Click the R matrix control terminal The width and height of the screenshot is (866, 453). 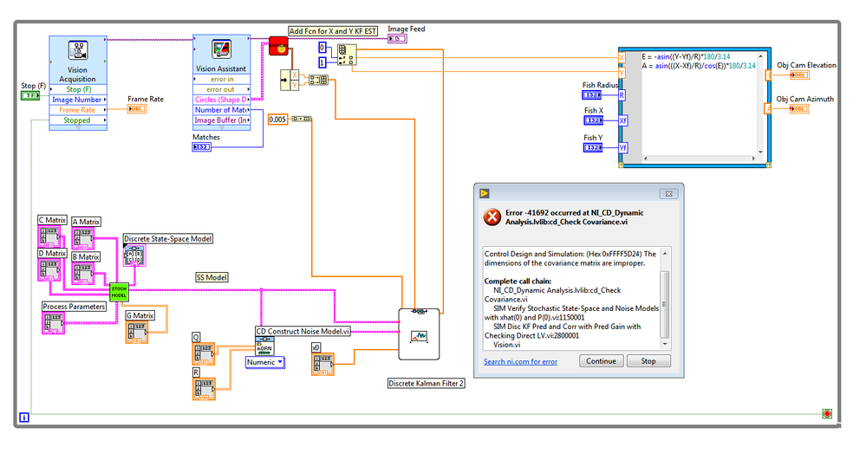(204, 389)
